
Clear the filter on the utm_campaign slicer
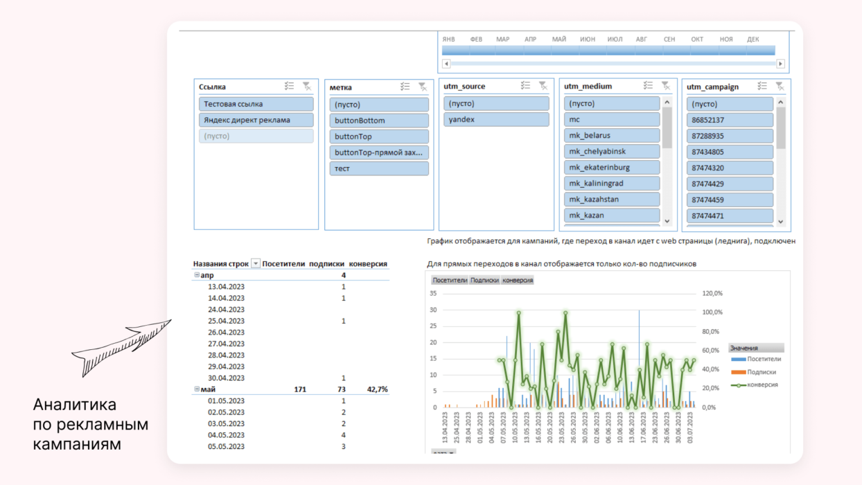tap(780, 87)
